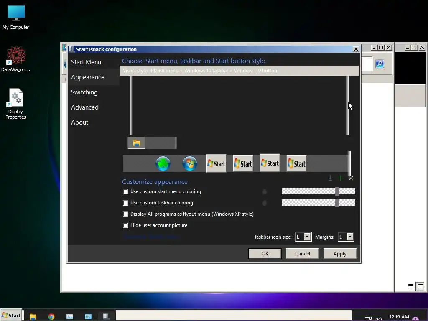Check Display All programs as flyout menu
The width and height of the screenshot is (428, 321).
pyautogui.click(x=125, y=214)
